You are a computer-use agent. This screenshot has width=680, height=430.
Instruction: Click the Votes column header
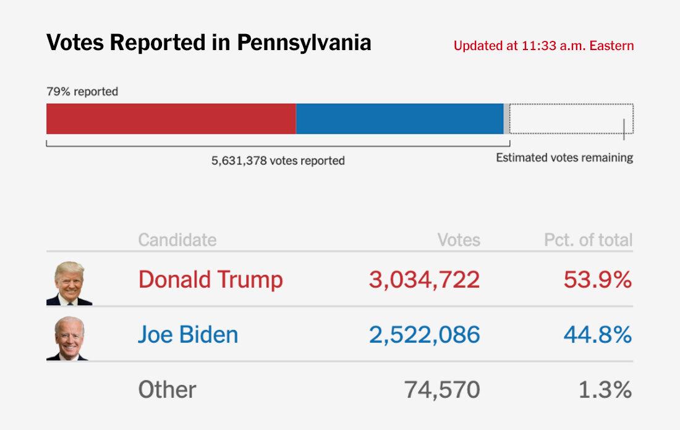point(458,240)
